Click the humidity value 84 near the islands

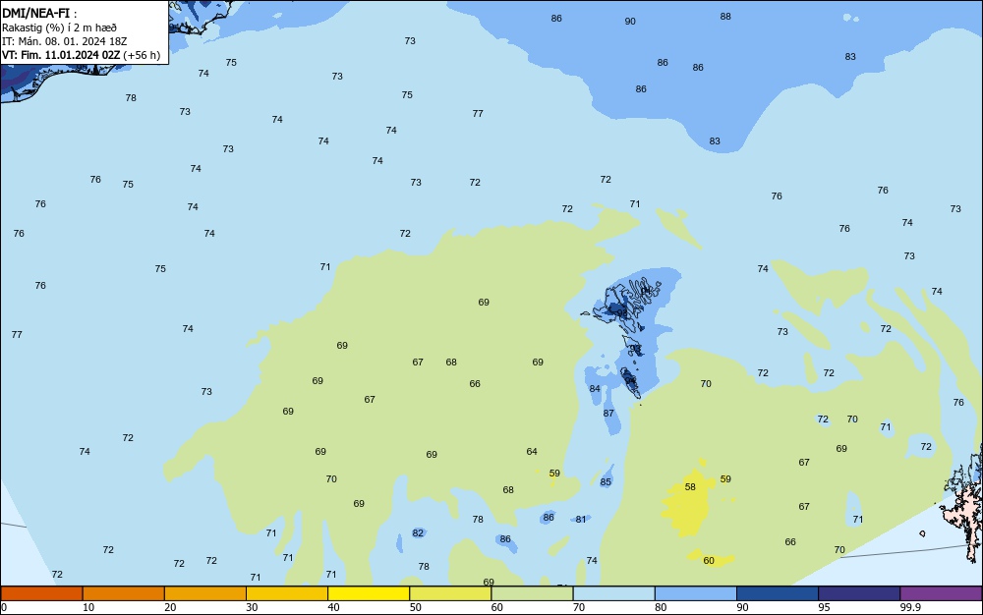point(595,388)
